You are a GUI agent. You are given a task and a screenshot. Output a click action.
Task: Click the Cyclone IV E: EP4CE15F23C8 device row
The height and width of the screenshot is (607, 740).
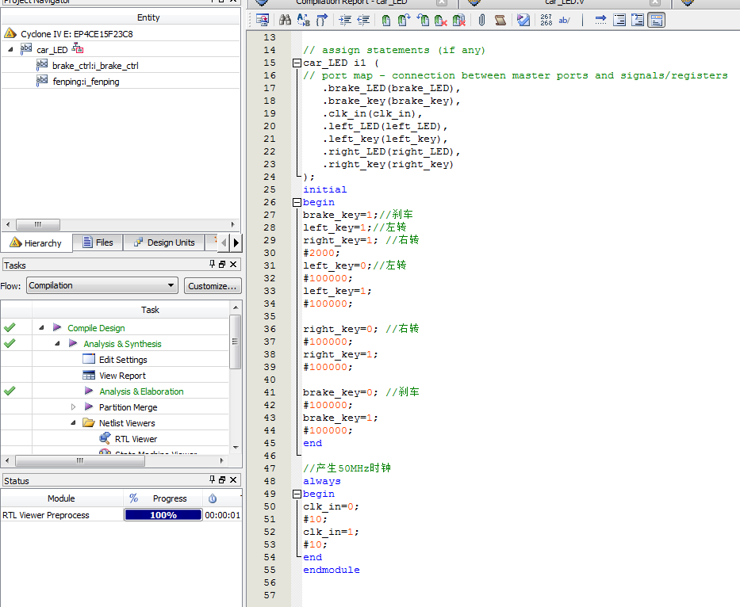77,34
